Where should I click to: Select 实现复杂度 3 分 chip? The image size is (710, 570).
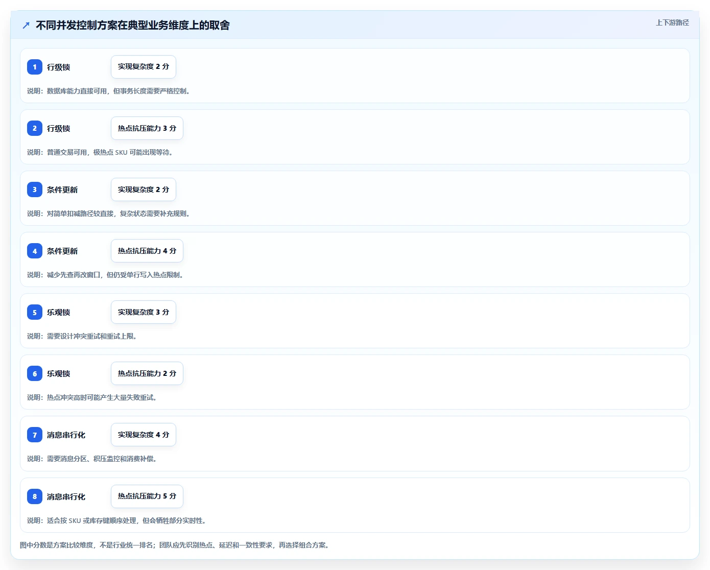144,312
